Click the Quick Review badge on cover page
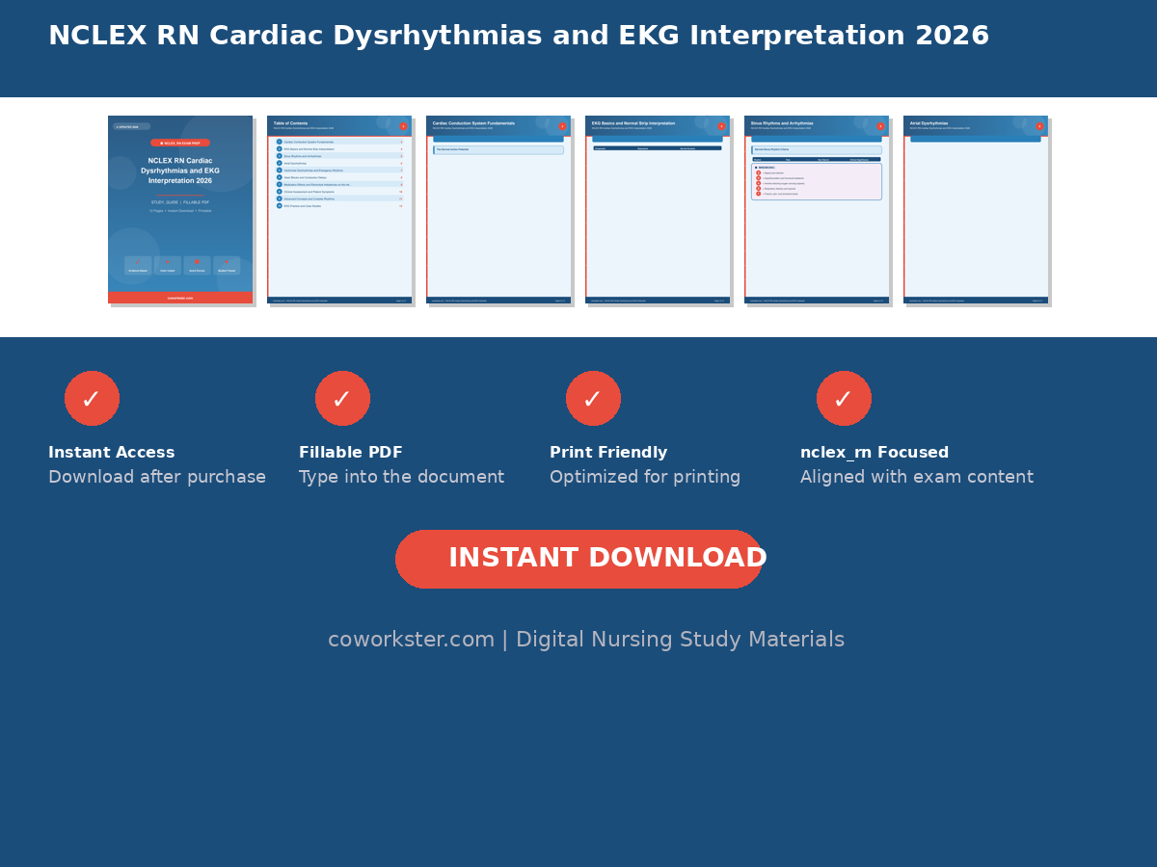1157x867 pixels. 197,265
